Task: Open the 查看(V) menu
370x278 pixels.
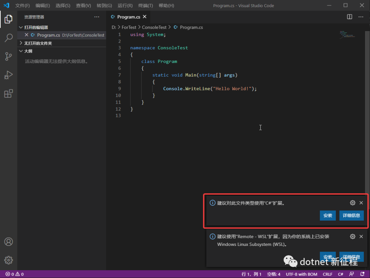Action: click(x=83, y=5)
